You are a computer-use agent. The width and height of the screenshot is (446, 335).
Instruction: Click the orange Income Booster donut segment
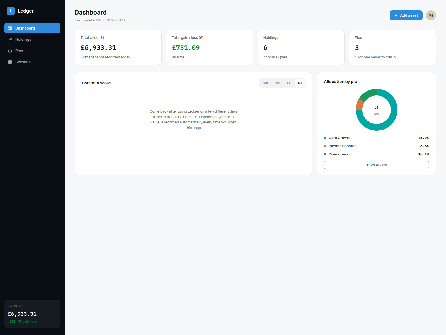click(360, 105)
